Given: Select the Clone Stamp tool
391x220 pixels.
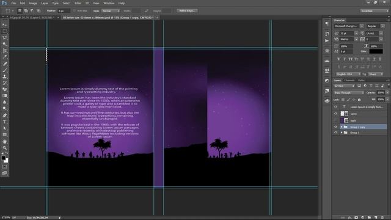Looking at the screenshot, I should point(4,76).
